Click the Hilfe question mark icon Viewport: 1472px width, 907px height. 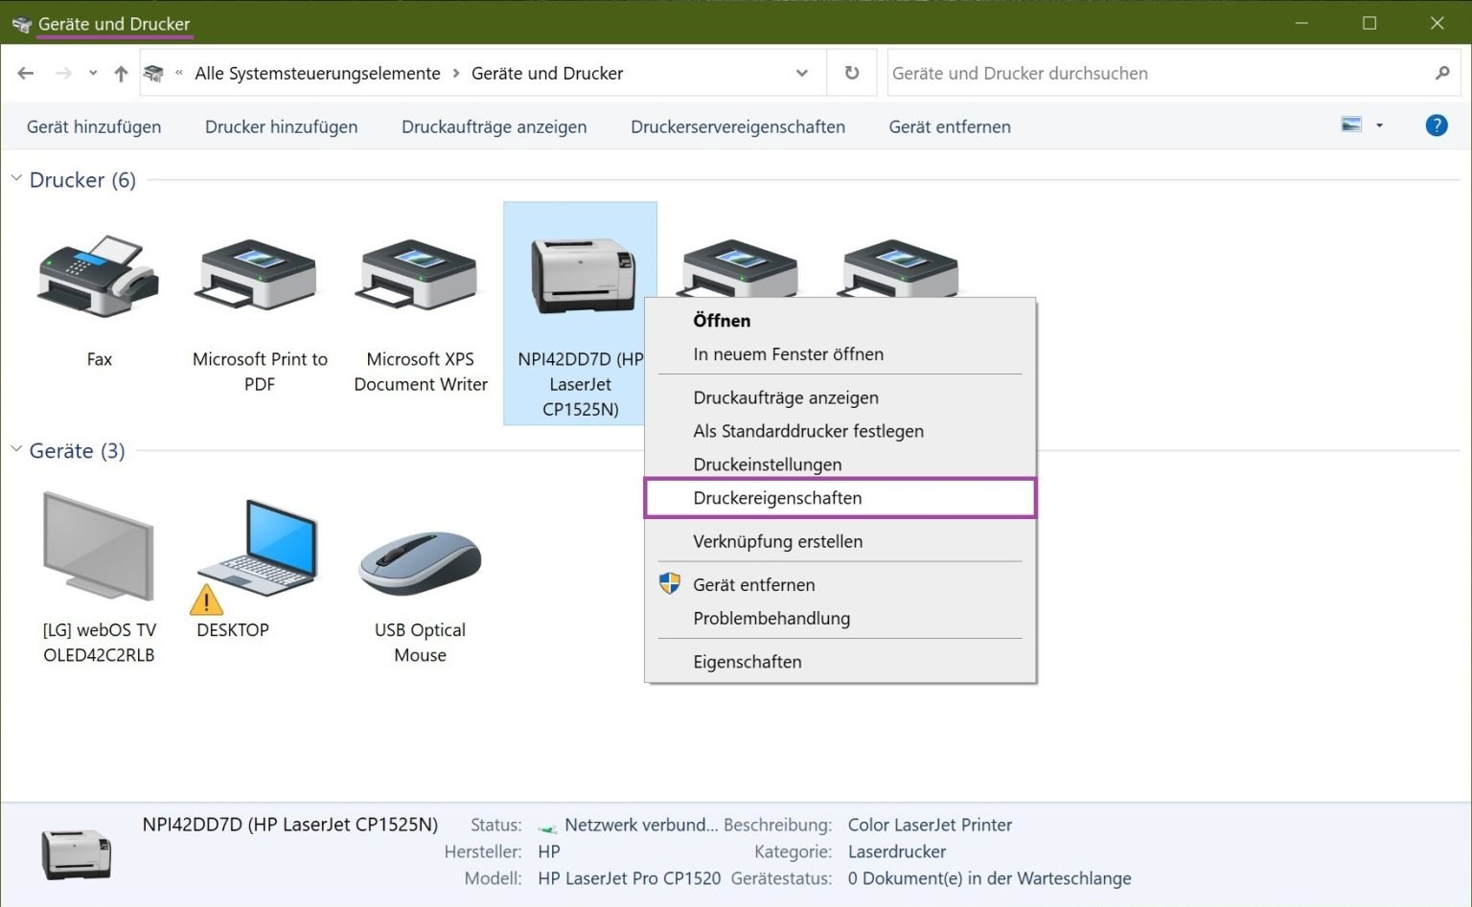pos(1437,125)
